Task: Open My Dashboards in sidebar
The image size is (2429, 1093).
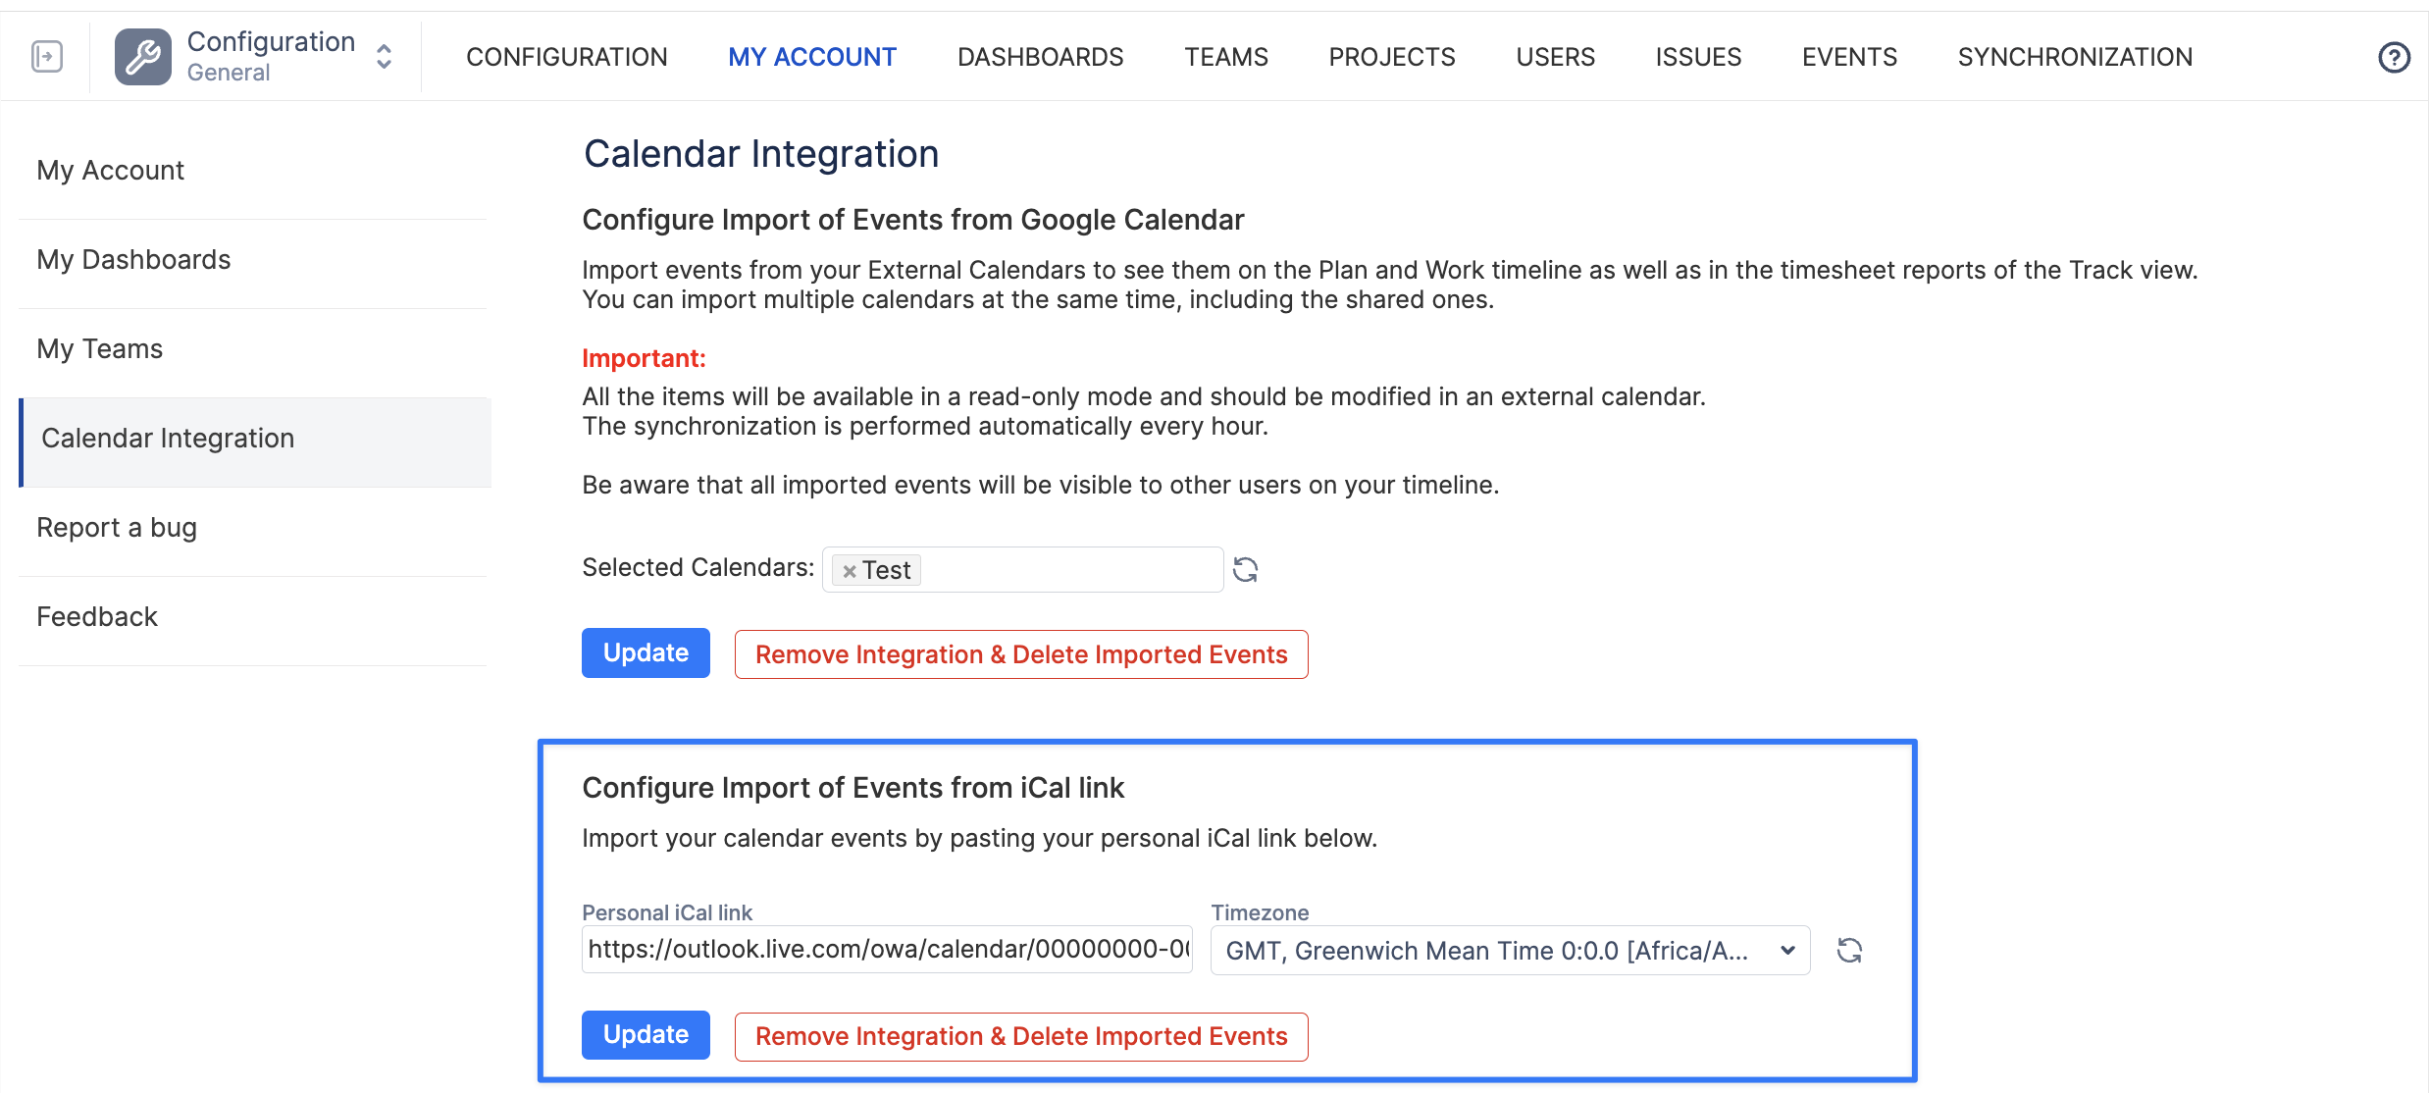Action: coord(133,260)
